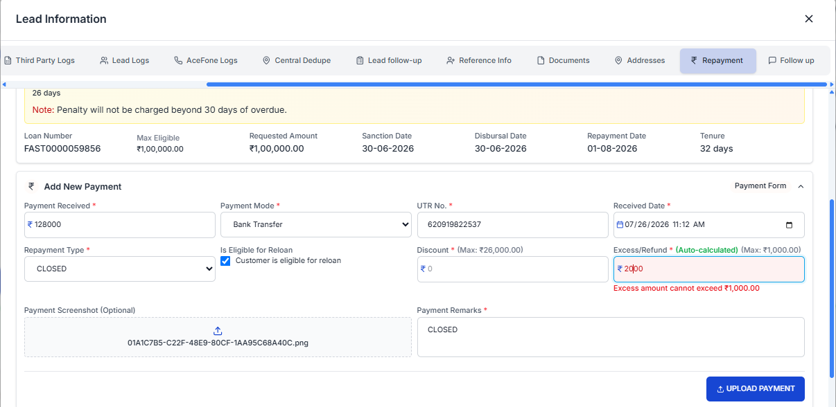Collapse the Payment Form section chevron
The height and width of the screenshot is (407, 836).
tap(801, 186)
